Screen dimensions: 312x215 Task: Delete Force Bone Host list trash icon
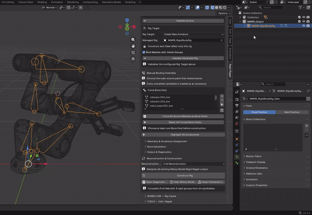(222, 110)
